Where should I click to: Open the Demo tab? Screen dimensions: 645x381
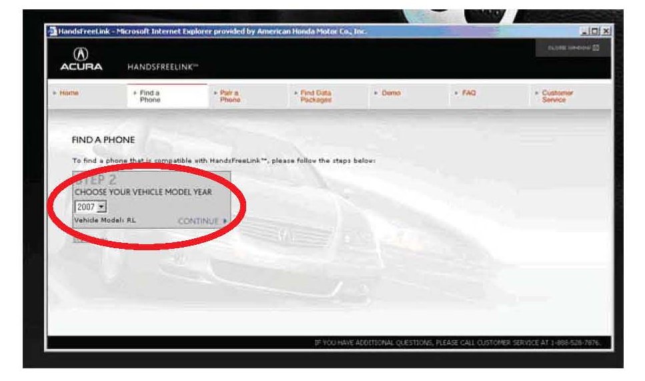tap(391, 93)
